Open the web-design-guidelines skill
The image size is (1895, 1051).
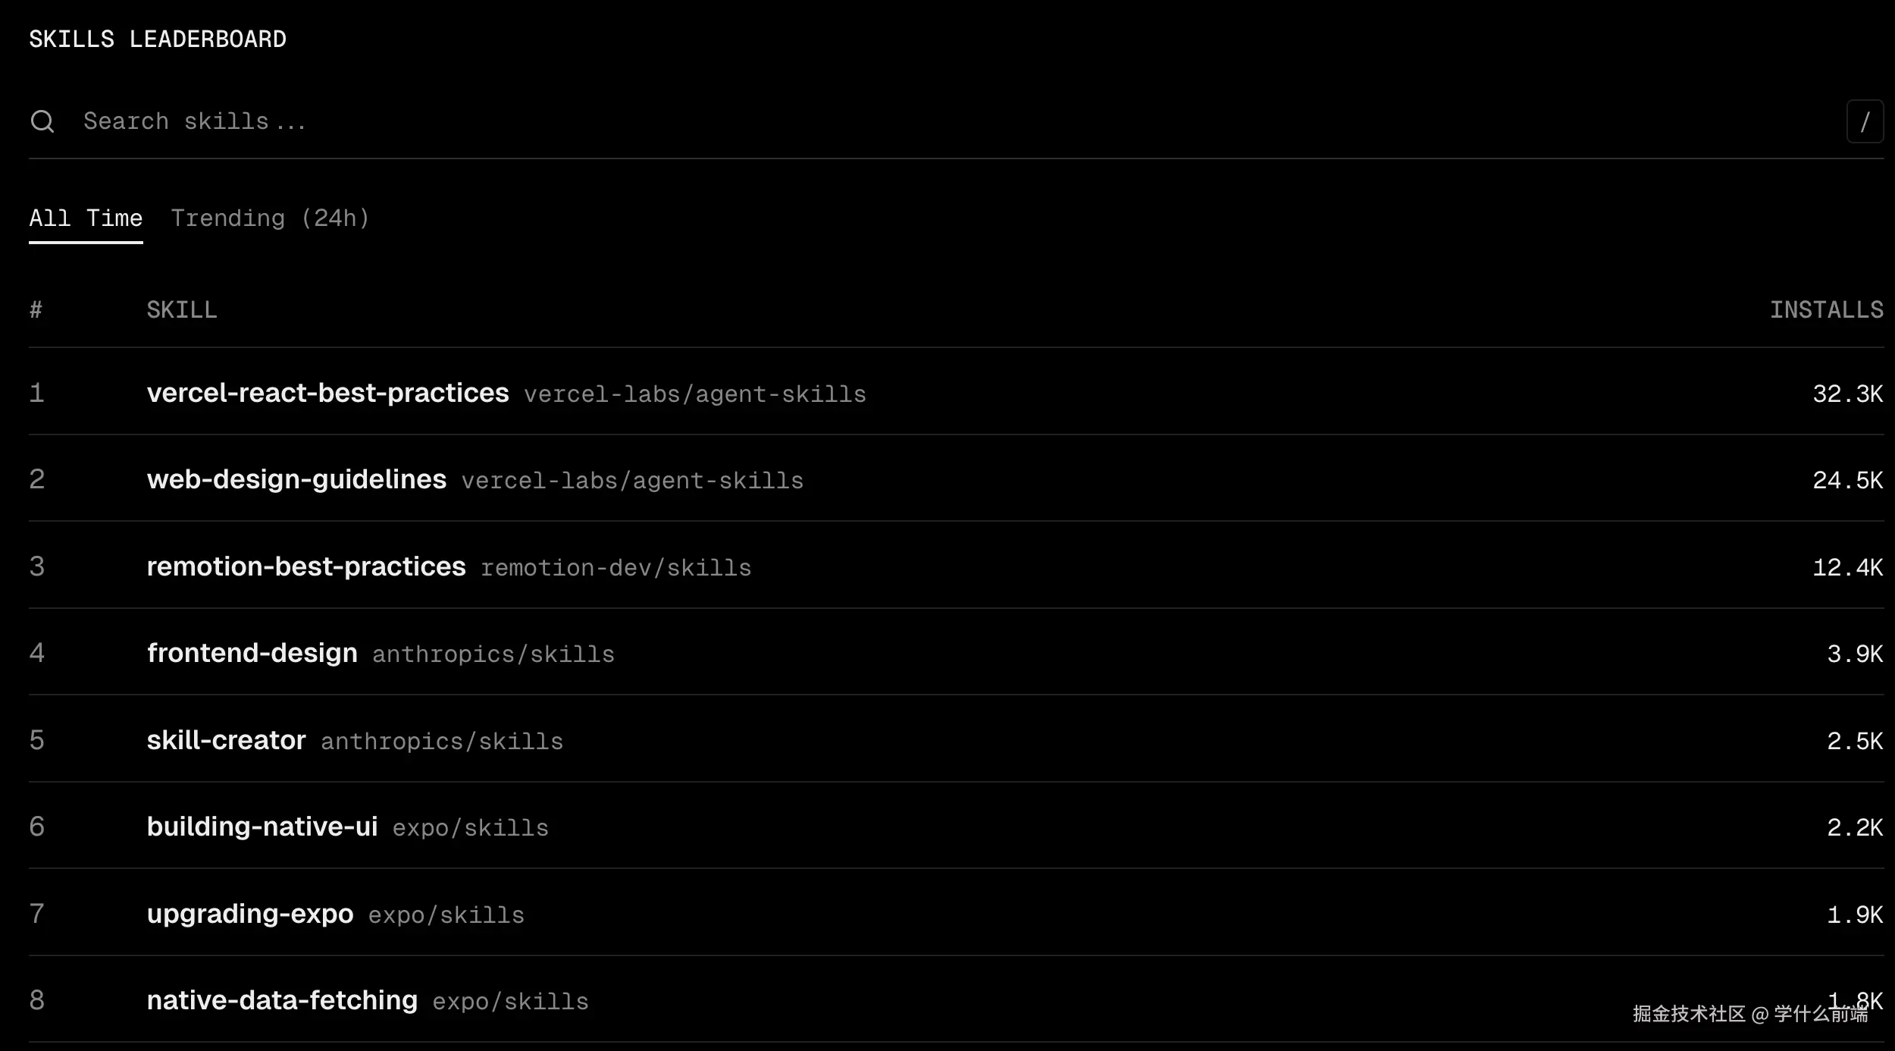click(x=296, y=479)
